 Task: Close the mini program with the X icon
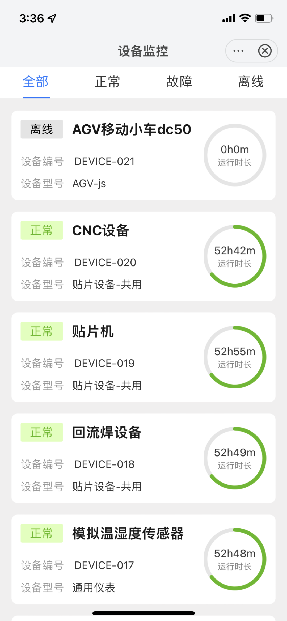265,51
